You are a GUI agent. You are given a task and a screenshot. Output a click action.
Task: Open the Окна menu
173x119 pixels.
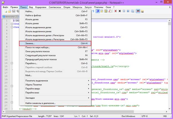(108, 7)
